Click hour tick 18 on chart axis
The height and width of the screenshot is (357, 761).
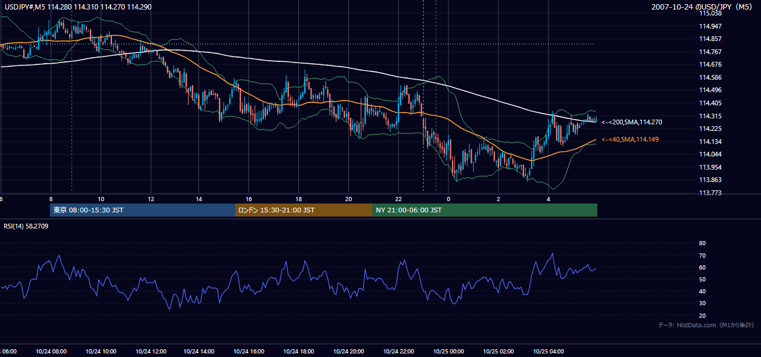coord(298,199)
